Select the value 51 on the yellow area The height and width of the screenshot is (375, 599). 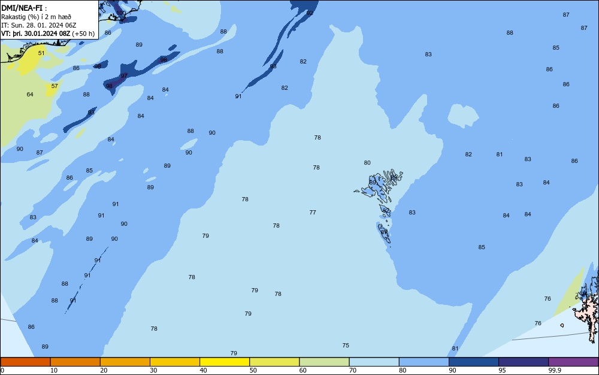click(x=41, y=53)
